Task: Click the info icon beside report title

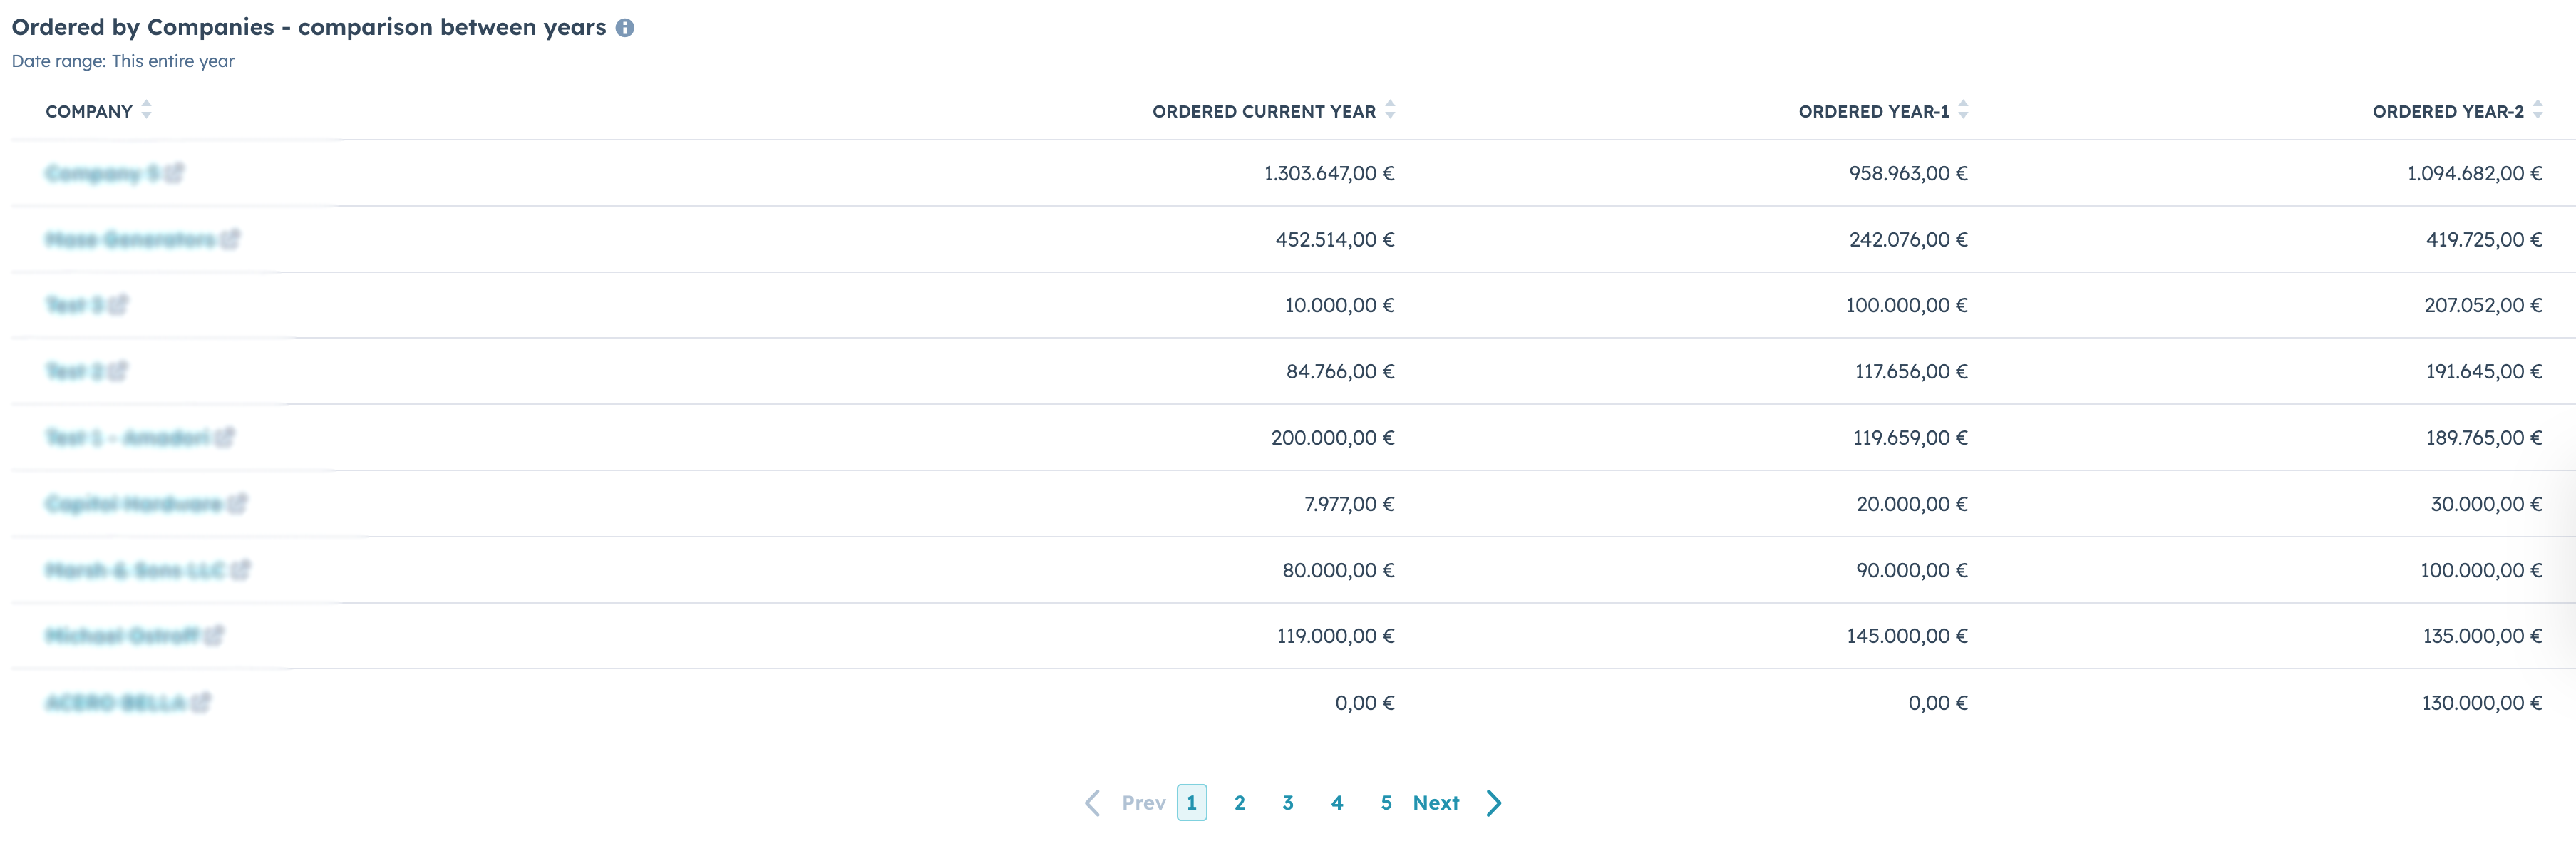Action: (625, 28)
